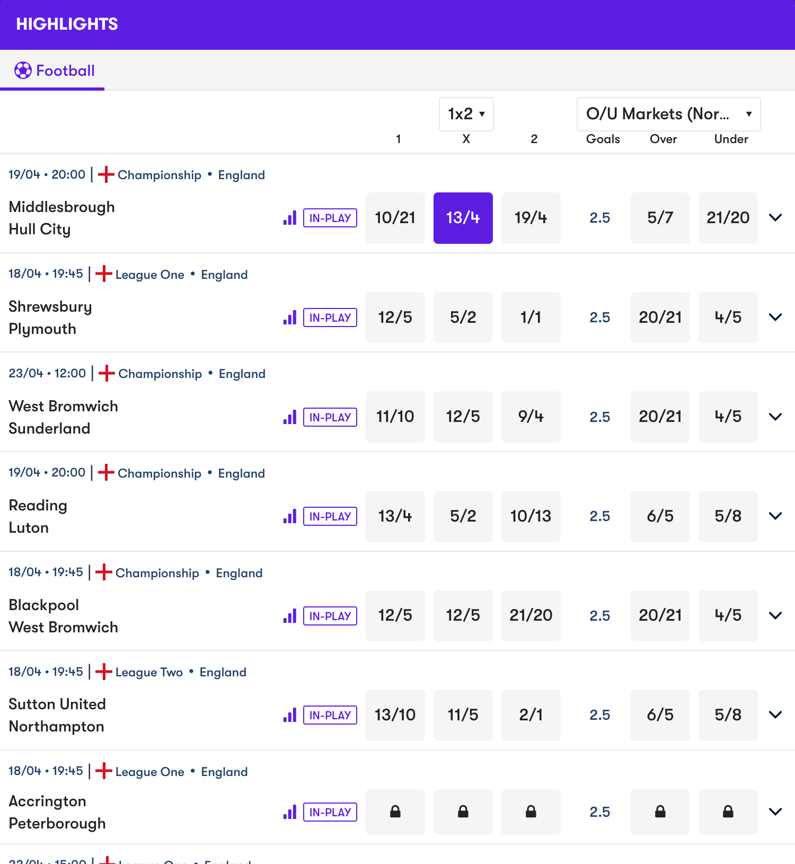This screenshot has width=795, height=864.
Task: Click the HIGHLIGHTS header title
Action: tap(67, 24)
